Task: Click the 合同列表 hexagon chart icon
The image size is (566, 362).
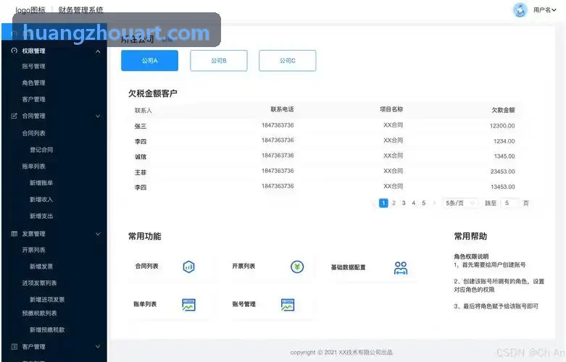Action: (x=188, y=267)
